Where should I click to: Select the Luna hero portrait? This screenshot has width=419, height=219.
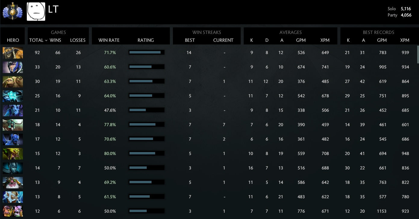click(13, 67)
